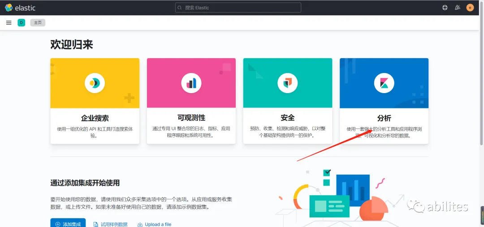The image size is (484, 227).
Task: Open the user avatar menu
Action: click(x=470, y=8)
